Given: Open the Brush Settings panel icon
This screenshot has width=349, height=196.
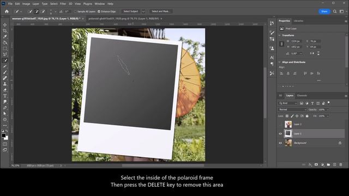Looking at the screenshot, I should click(x=272, y=33).
